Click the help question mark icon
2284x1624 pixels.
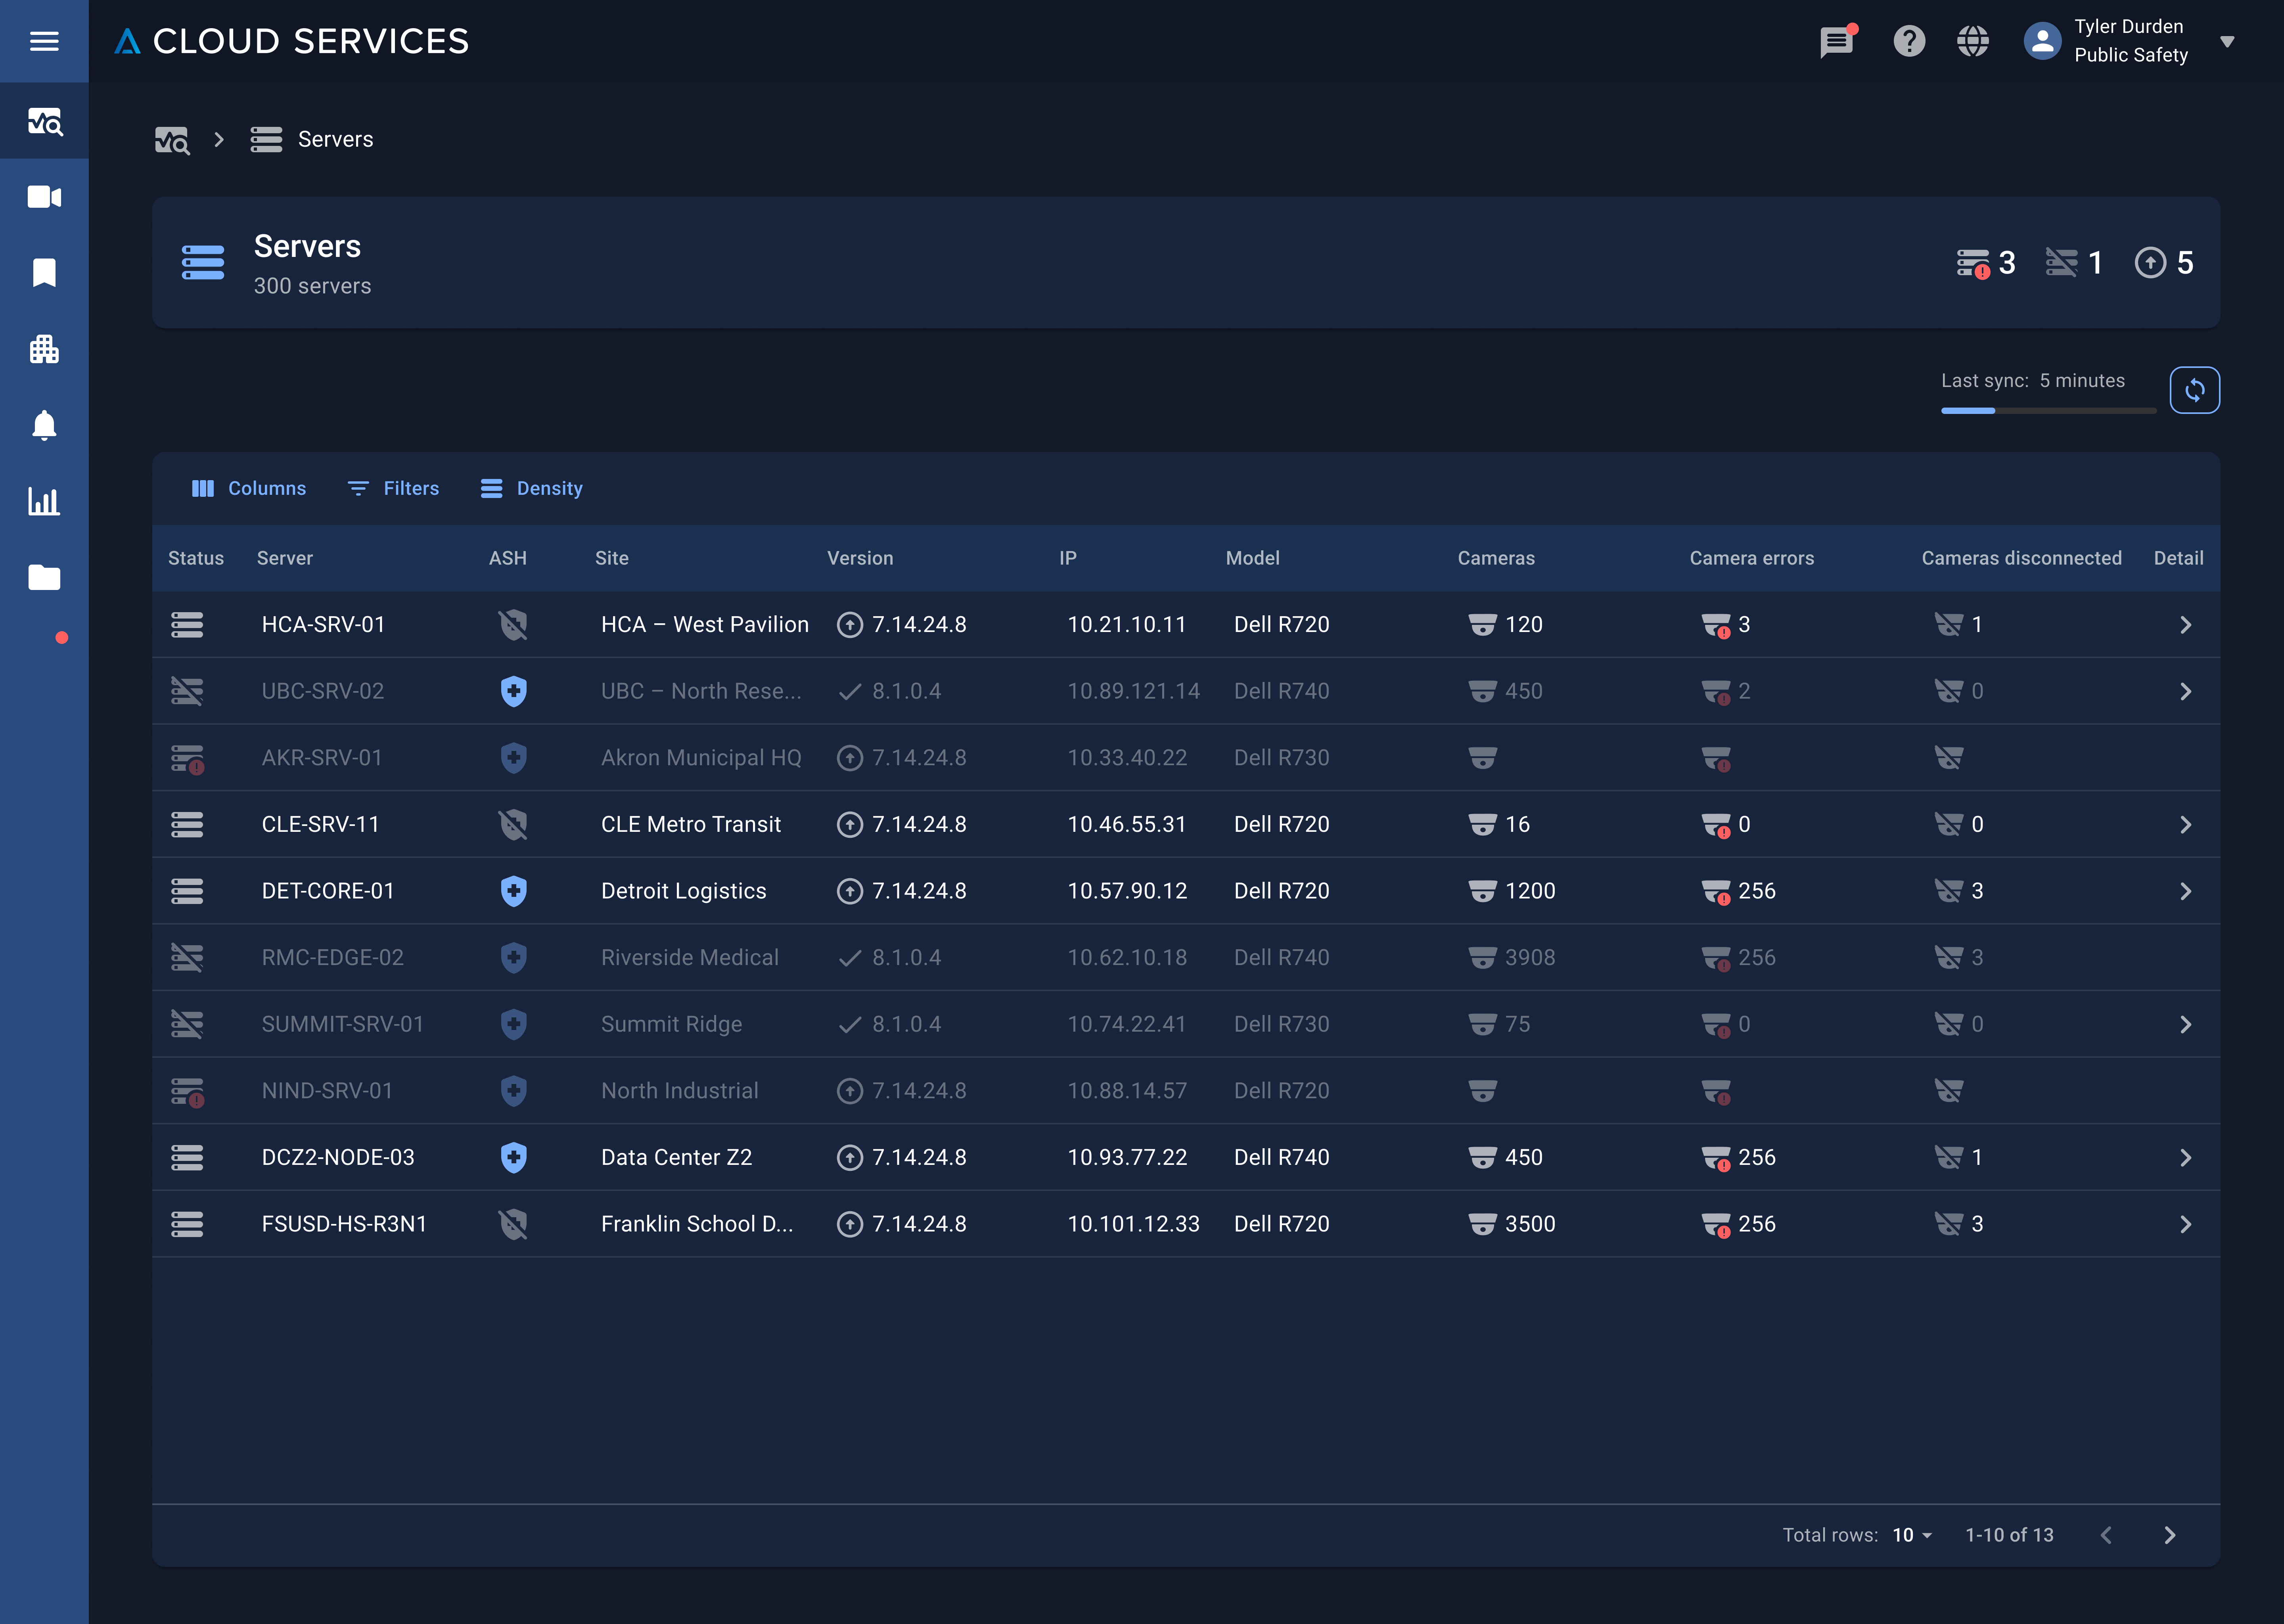pyautogui.click(x=1909, y=41)
